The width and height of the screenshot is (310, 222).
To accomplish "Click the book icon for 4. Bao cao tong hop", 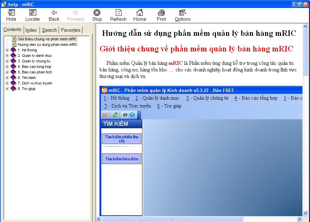I will click(x=13, y=67).
